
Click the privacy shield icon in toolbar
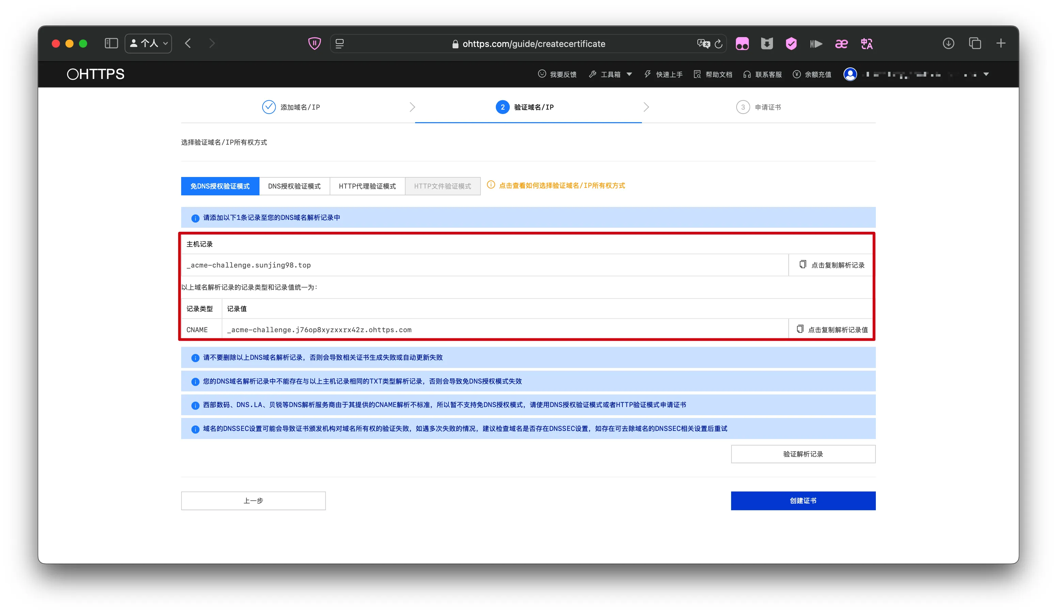(x=315, y=44)
